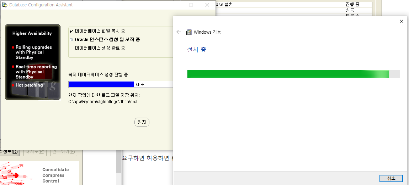Click the 현재 작업에 대한 로그 파일 저장 위치 label

104,95
